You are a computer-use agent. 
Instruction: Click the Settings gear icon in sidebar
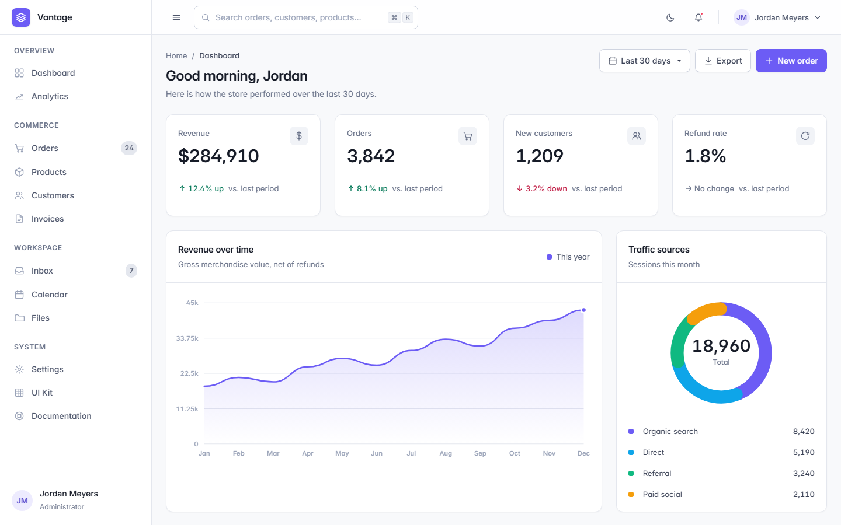point(19,369)
